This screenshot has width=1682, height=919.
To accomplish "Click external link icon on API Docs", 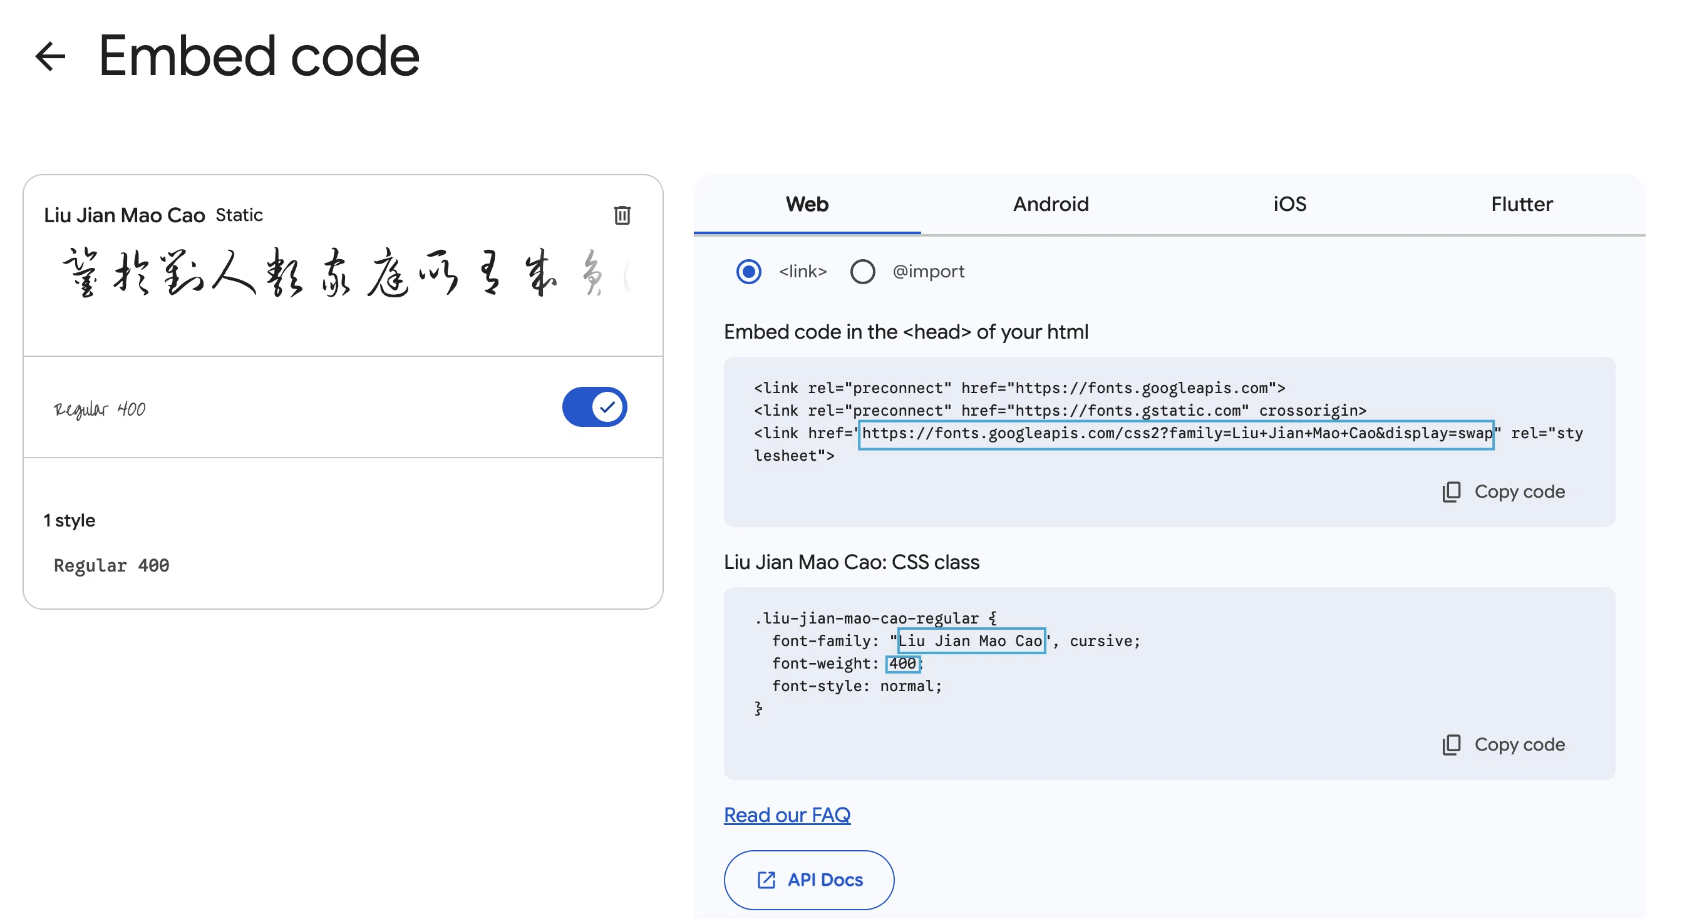I will [766, 880].
